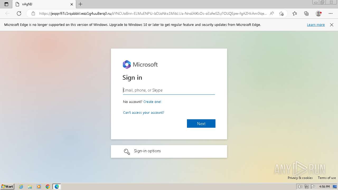The height and width of the screenshot is (190, 338).
Task: Open the Favorites list icon
Action: [x=295, y=13]
